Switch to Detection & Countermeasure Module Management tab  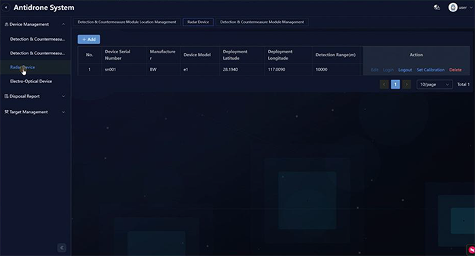[262, 22]
